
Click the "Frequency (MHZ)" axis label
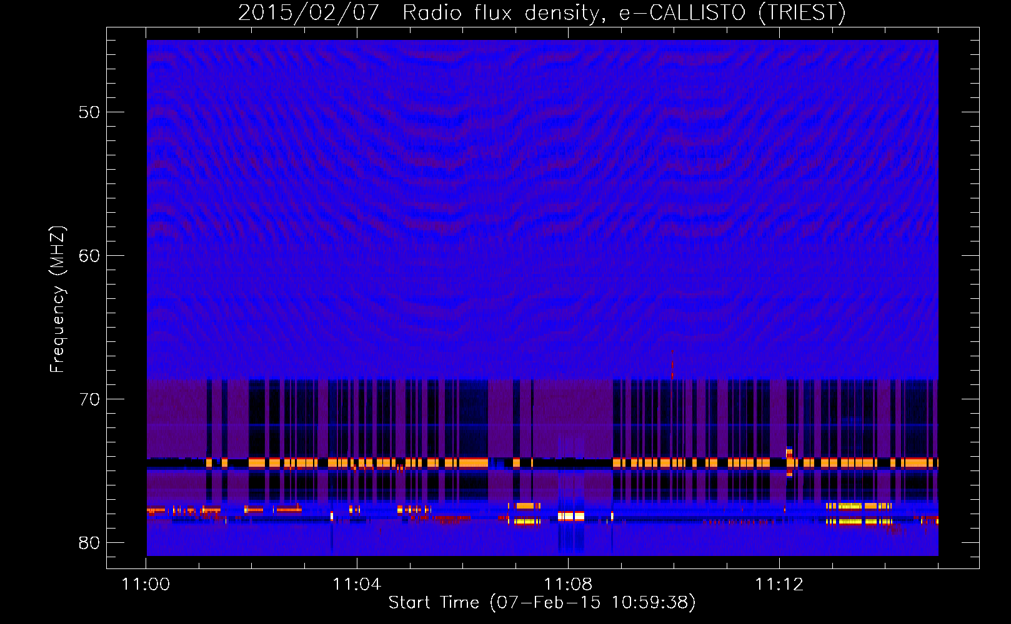57,300
